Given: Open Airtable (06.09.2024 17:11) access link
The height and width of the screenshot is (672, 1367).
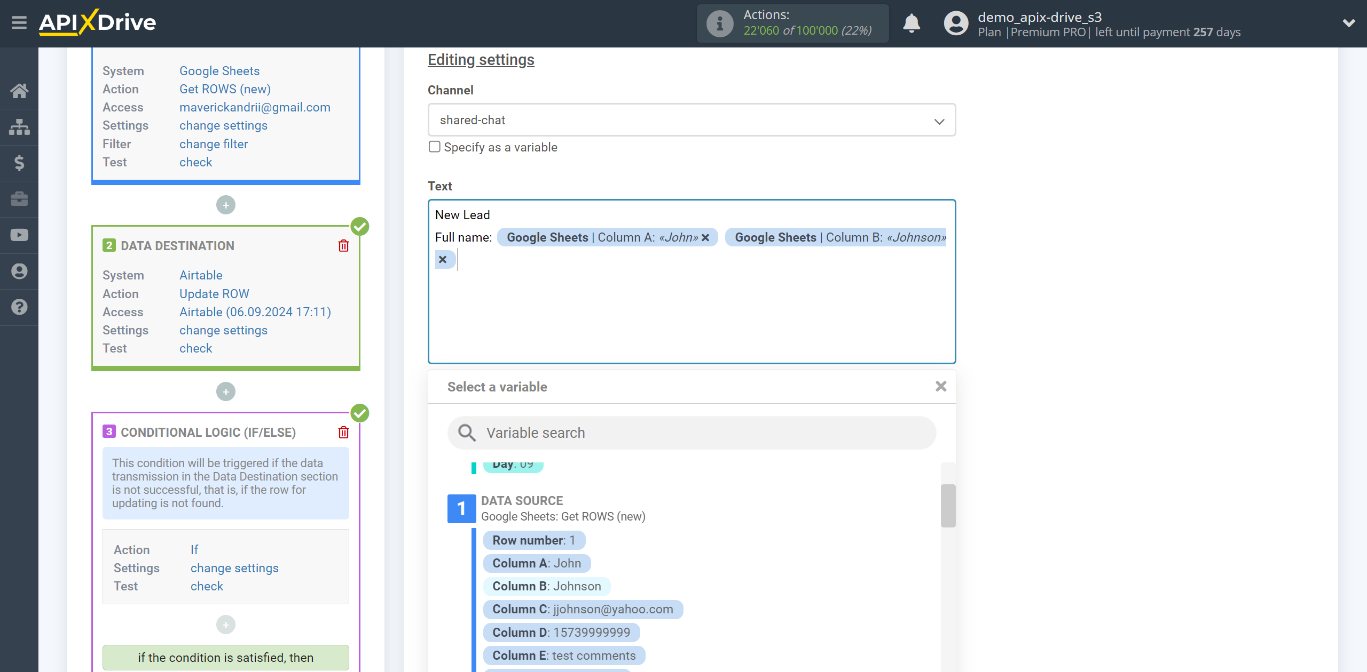Looking at the screenshot, I should pos(255,312).
